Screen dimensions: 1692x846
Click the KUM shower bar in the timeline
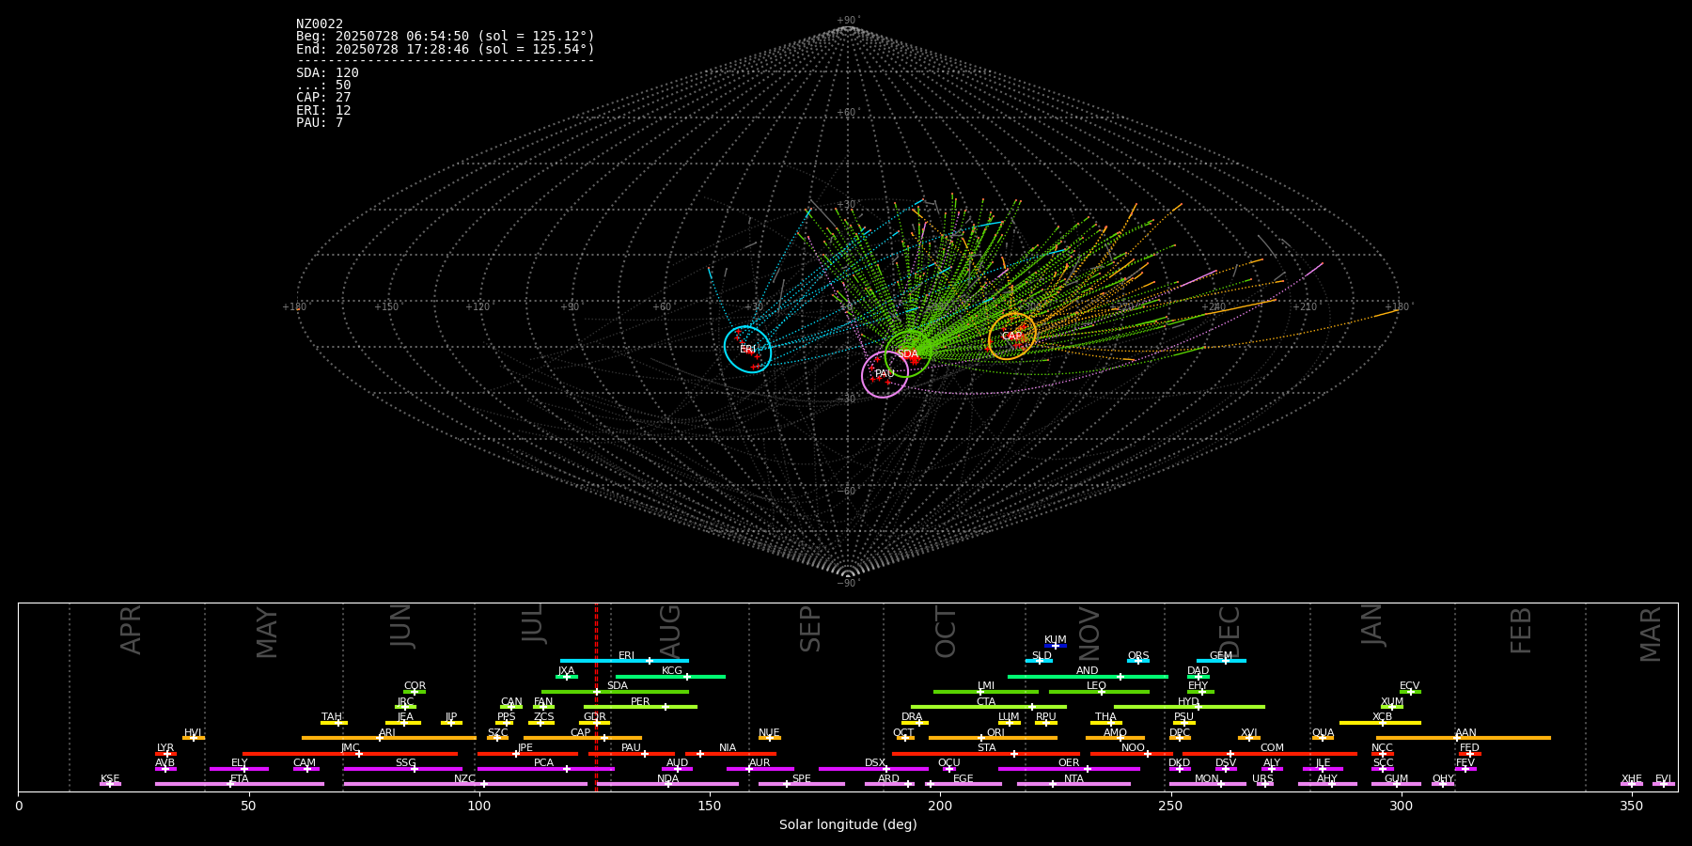click(1056, 646)
